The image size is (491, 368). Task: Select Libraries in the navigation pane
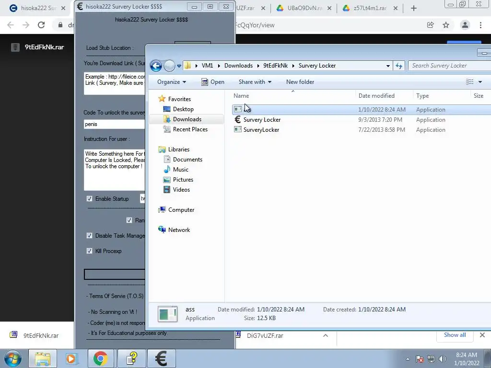coord(178,149)
